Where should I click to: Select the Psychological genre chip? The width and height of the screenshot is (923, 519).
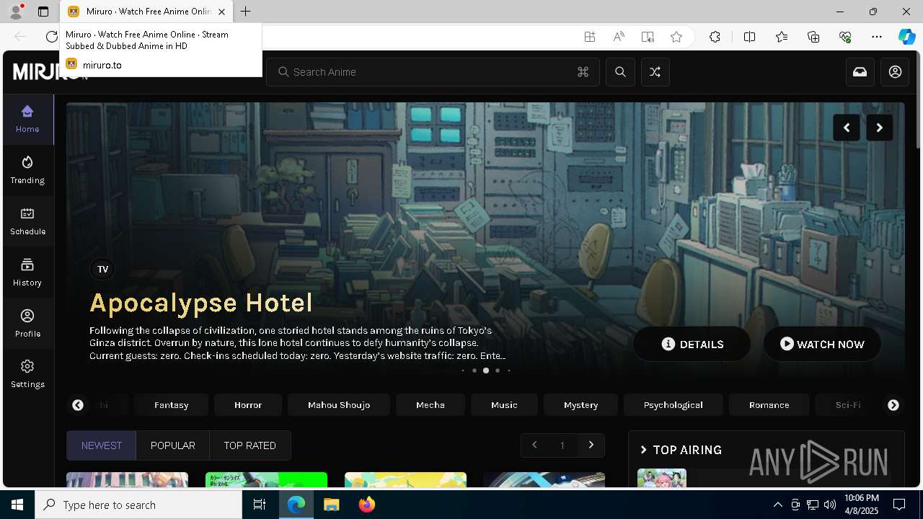coord(674,405)
